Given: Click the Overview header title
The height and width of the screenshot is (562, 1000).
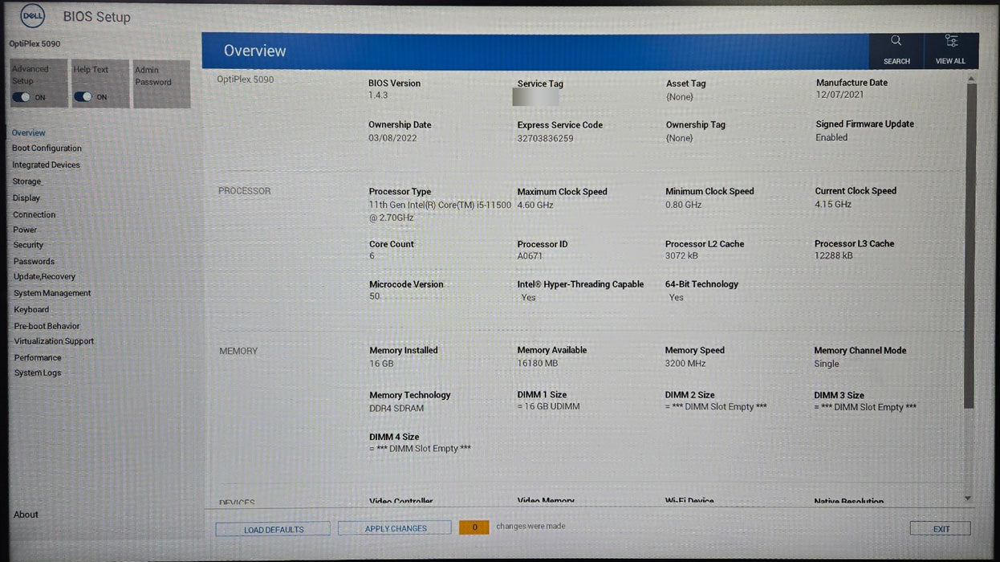Looking at the screenshot, I should pos(254,51).
